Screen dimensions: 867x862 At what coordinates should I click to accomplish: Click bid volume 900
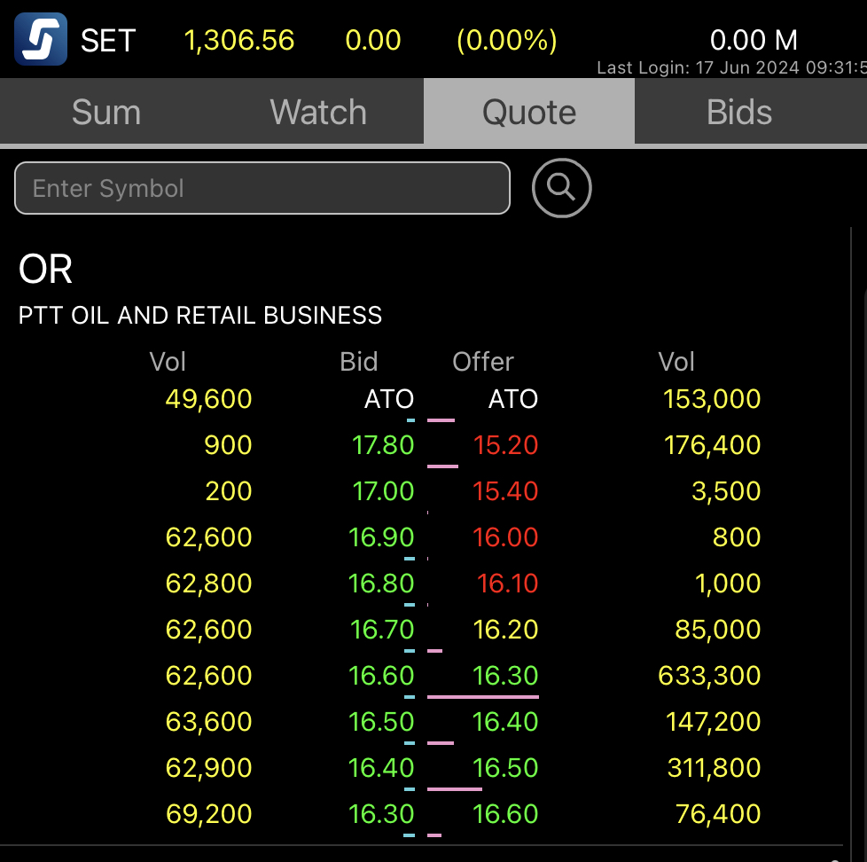(x=229, y=445)
